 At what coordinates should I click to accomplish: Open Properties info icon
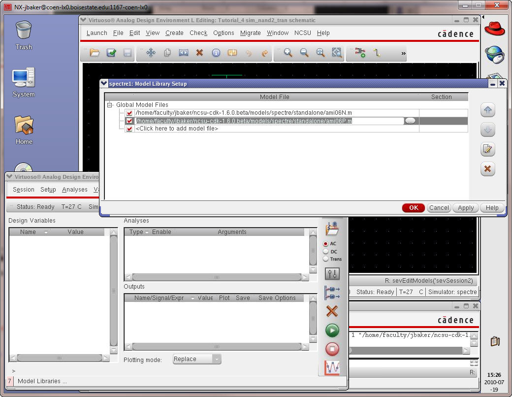coord(216,53)
